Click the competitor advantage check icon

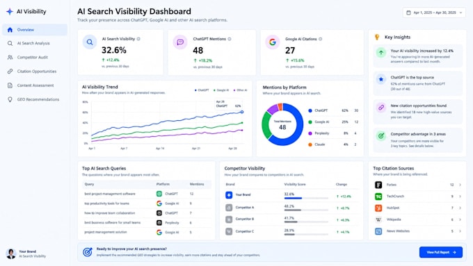[381, 136]
